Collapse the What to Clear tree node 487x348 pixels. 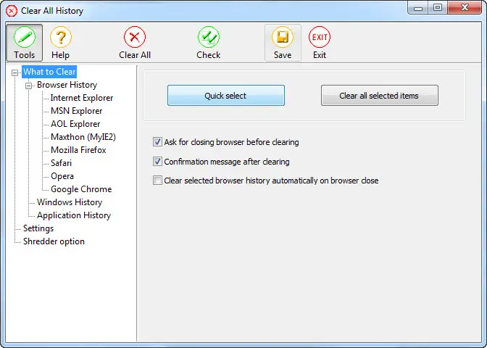(x=14, y=72)
